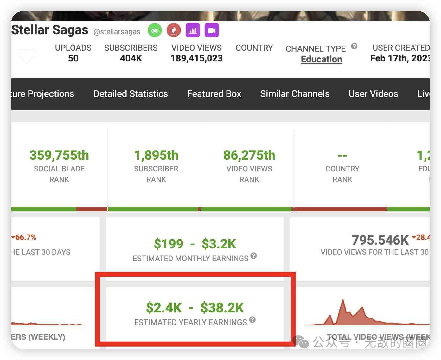Open the Education channel type link
Viewport: 441px width, 360px height.
coord(321,59)
